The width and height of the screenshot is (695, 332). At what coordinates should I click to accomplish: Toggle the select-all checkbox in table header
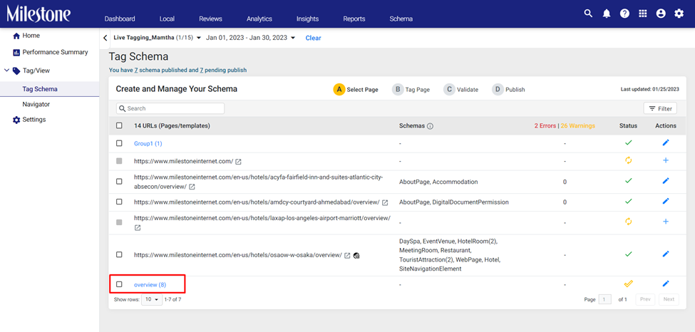(119, 125)
